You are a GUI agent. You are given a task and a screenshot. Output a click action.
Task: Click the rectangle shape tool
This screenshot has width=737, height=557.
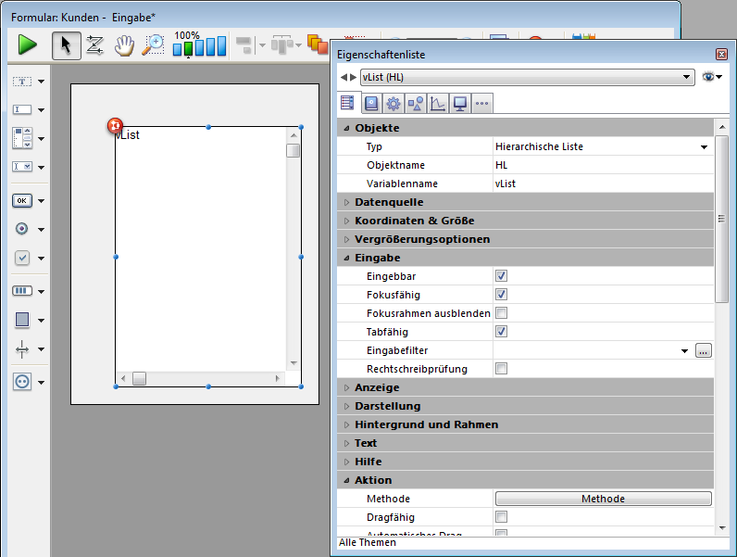pos(22,320)
